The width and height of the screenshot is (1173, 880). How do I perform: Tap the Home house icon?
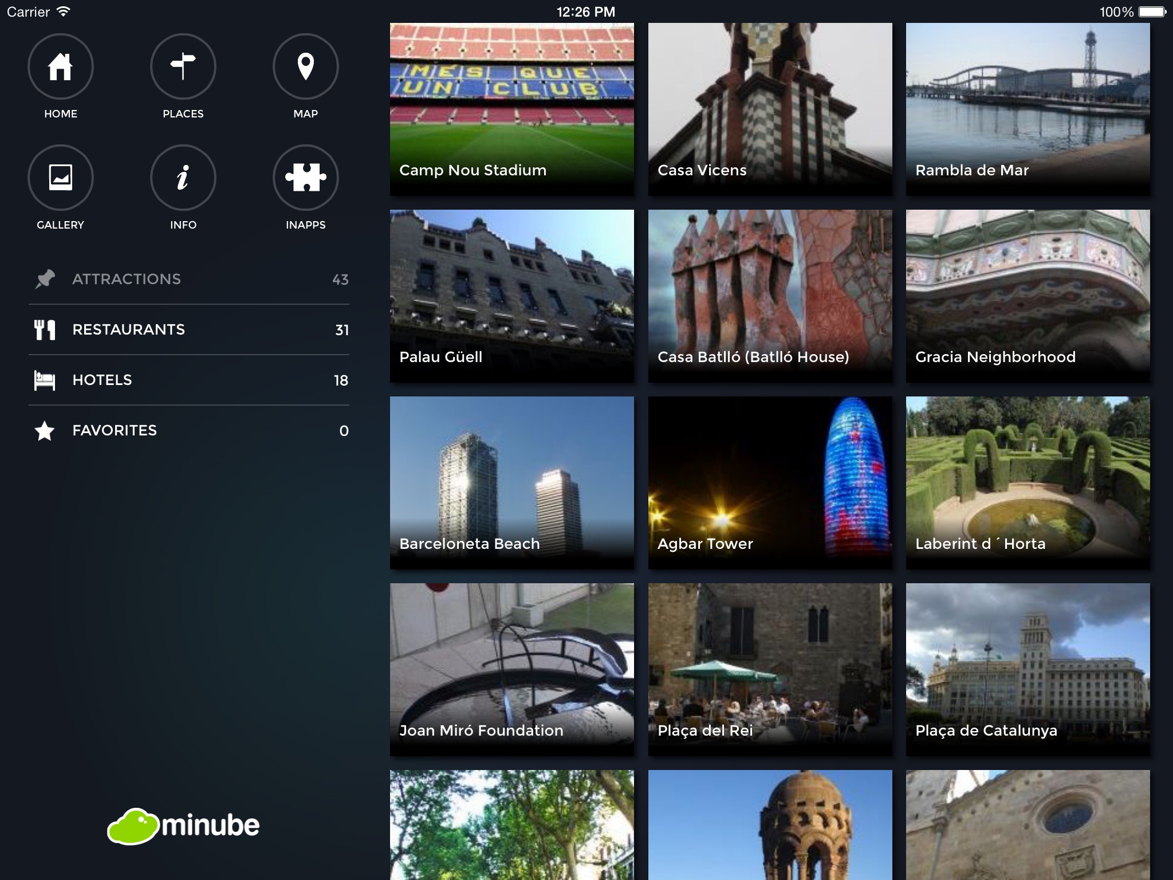(60, 66)
